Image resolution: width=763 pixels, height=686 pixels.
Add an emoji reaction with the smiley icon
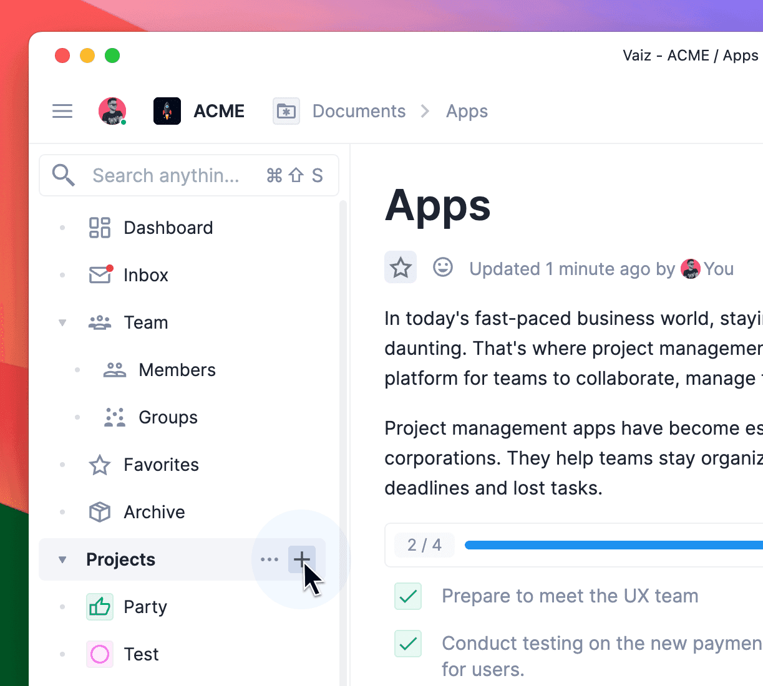[443, 268]
